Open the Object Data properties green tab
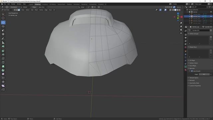213x120 pixels. (186, 67)
